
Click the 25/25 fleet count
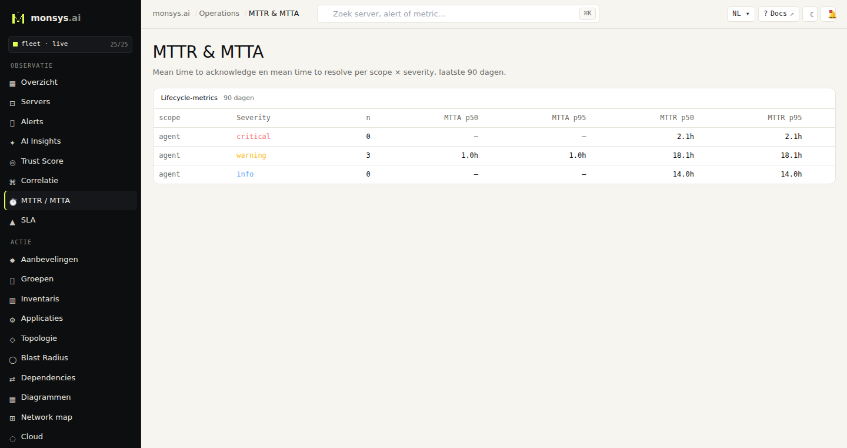point(119,44)
